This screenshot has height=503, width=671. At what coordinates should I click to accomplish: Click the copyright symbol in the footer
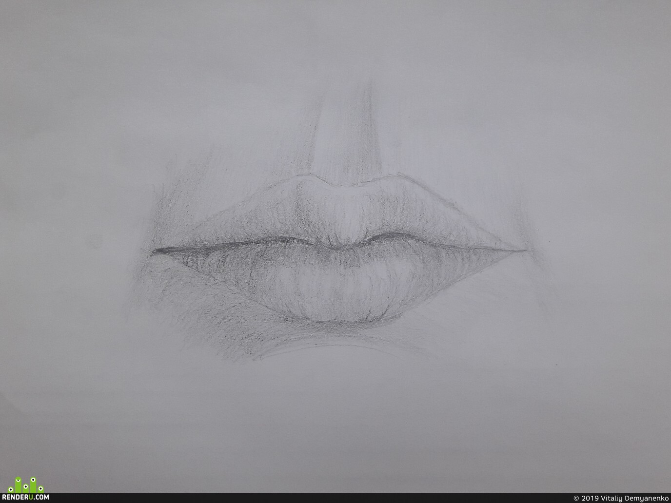pyautogui.click(x=576, y=498)
